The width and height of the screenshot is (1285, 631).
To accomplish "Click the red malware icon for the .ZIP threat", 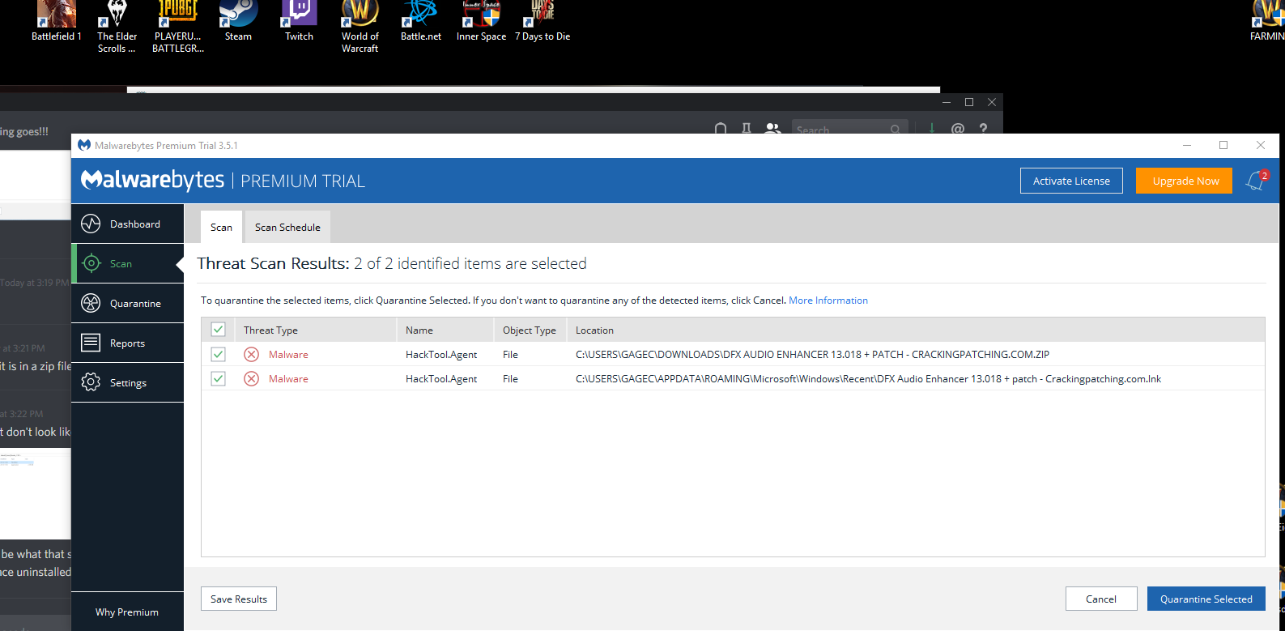I will pyautogui.click(x=252, y=354).
